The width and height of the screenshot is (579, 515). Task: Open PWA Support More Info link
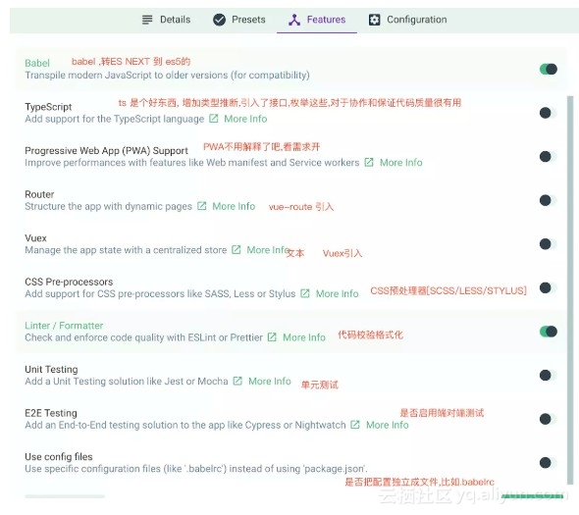point(401,163)
